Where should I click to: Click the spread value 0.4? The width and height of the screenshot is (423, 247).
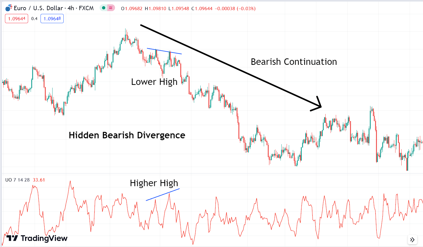coord(34,19)
